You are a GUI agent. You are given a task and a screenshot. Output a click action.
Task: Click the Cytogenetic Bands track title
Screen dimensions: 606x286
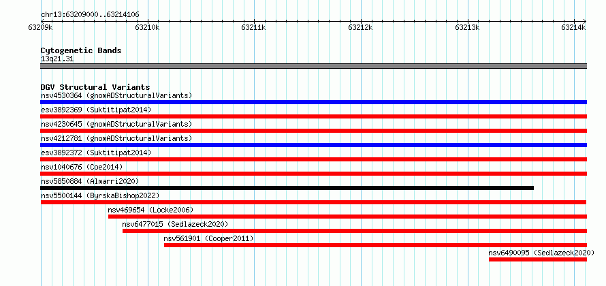click(81, 50)
